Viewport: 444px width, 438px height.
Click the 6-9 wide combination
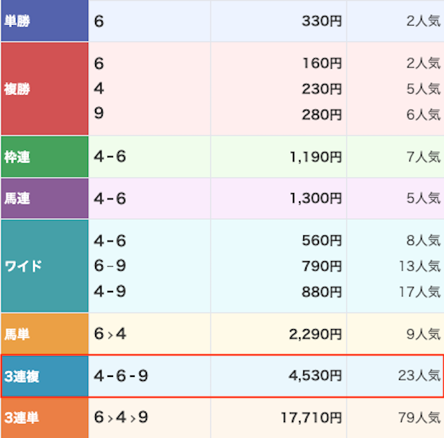(110, 266)
